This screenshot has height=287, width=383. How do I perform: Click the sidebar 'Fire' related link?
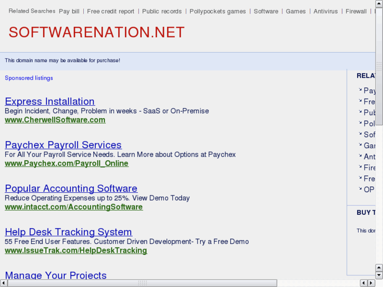click(x=369, y=167)
